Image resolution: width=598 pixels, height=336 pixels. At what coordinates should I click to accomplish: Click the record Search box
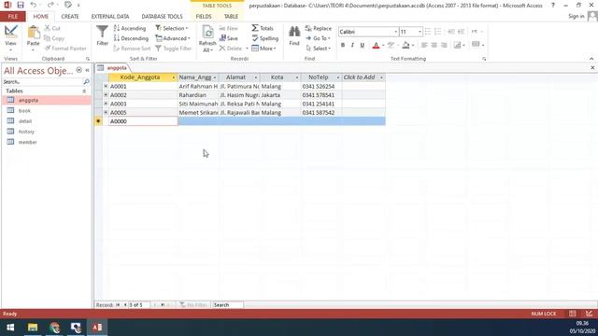pos(228,305)
